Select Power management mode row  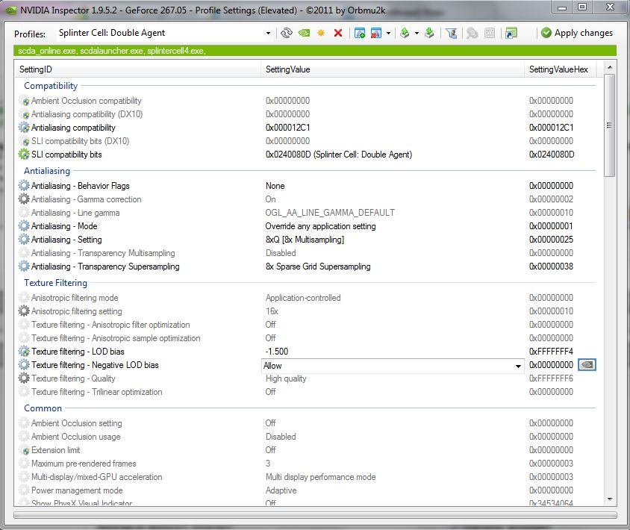pos(305,490)
